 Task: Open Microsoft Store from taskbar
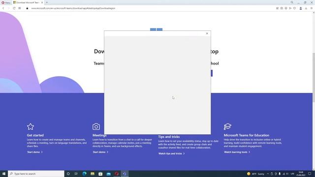tap(100, 174)
